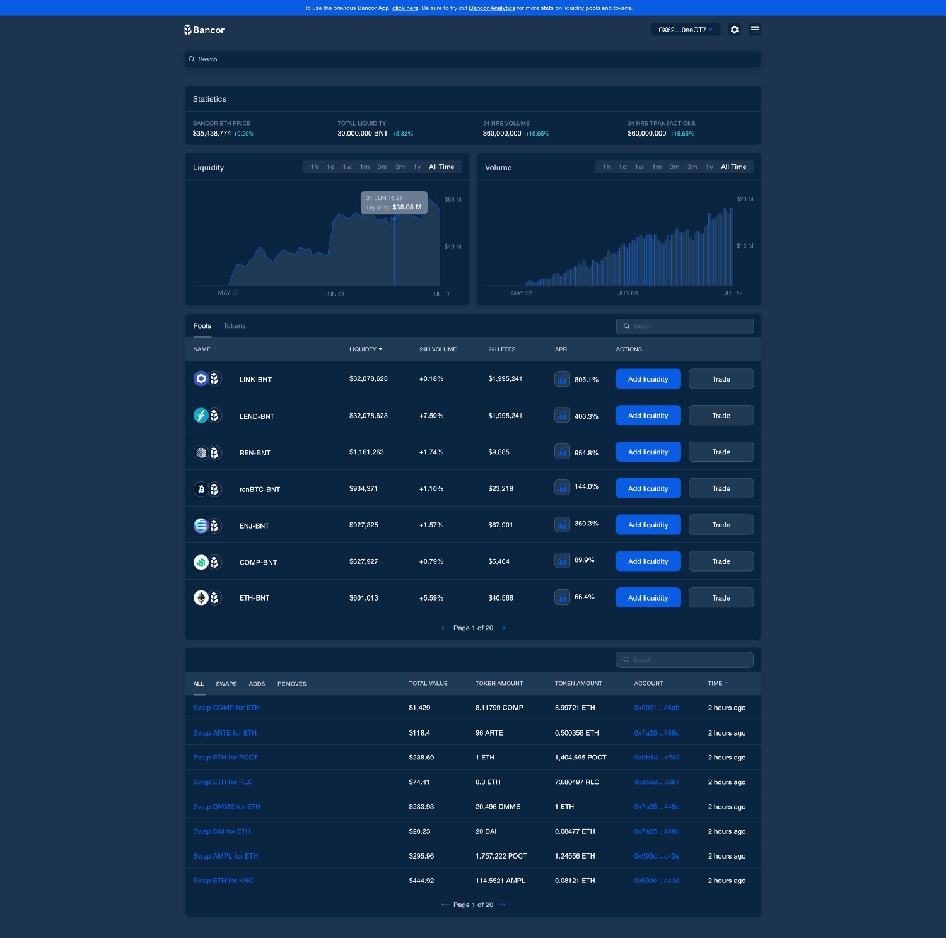
Task: Sort pools by Liquidity column
Action: pyautogui.click(x=366, y=349)
